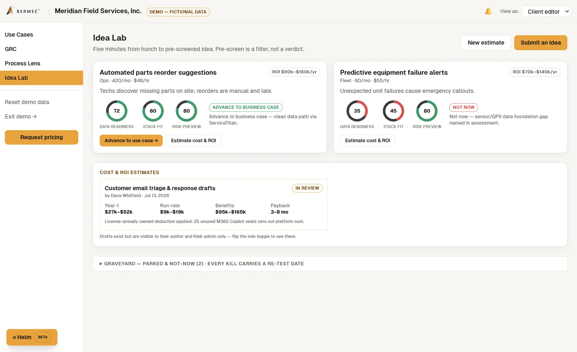Click Risk Preview gauge on equipment failure card

click(x=427, y=111)
